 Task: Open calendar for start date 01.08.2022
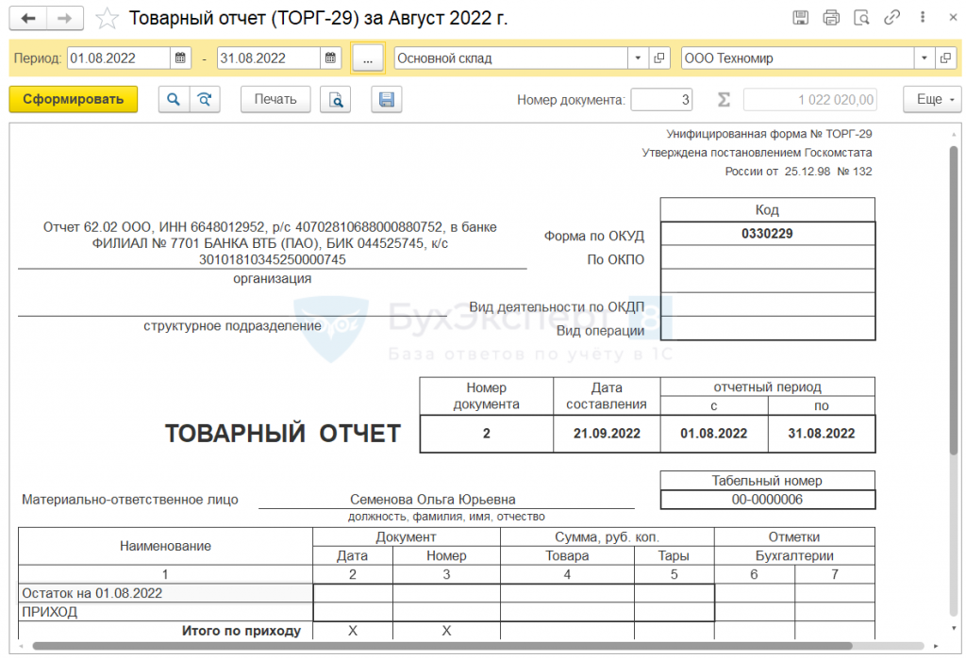[180, 58]
